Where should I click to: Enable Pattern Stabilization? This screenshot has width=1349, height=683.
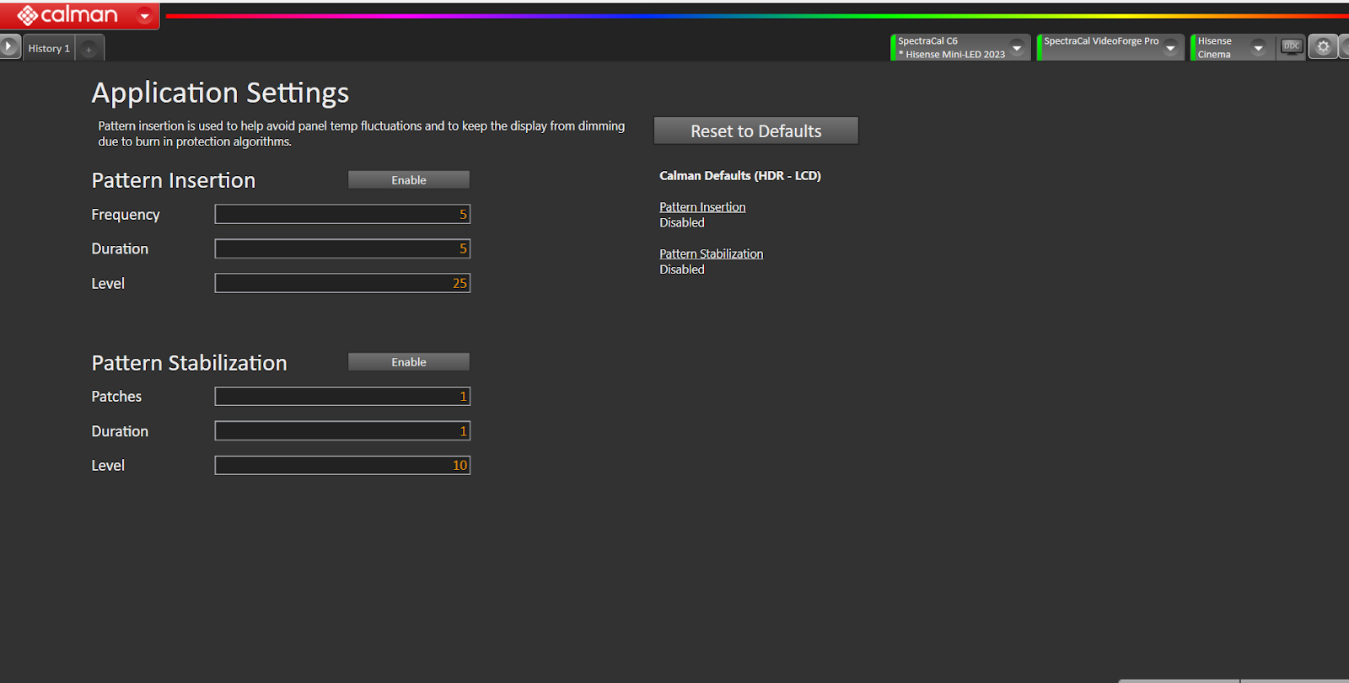tap(409, 362)
